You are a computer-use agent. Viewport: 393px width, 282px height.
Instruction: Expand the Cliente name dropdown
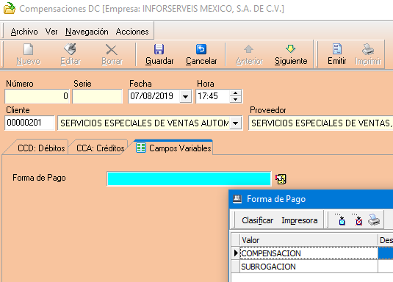coord(235,123)
